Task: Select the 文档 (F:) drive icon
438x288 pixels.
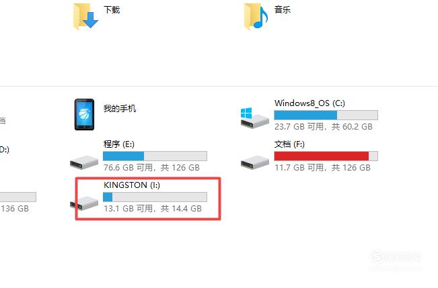Action: pos(255,162)
